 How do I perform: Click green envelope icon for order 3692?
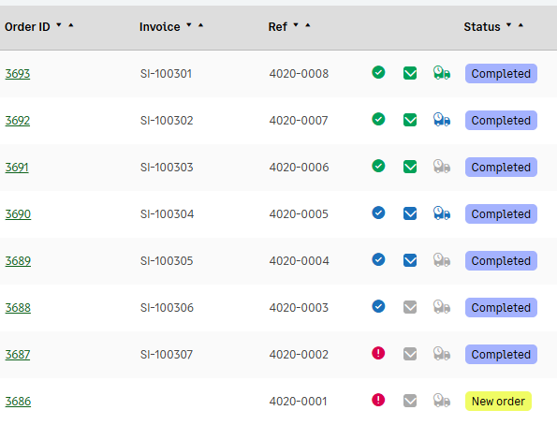410,120
